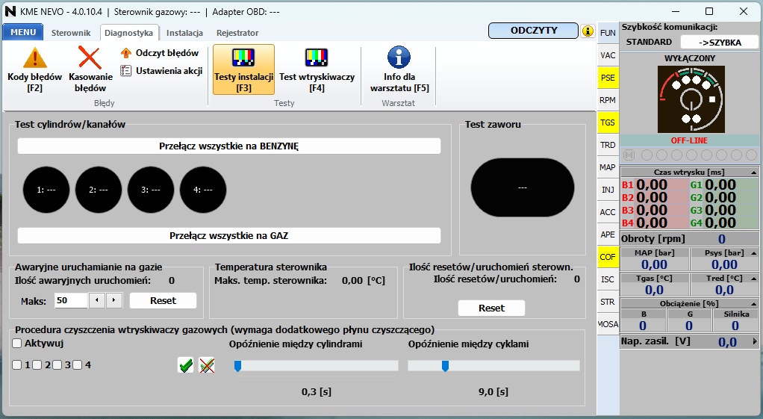This screenshot has width=763, height=419.
Task: Click the gas switch indicator image
Action: pos(691,100)
